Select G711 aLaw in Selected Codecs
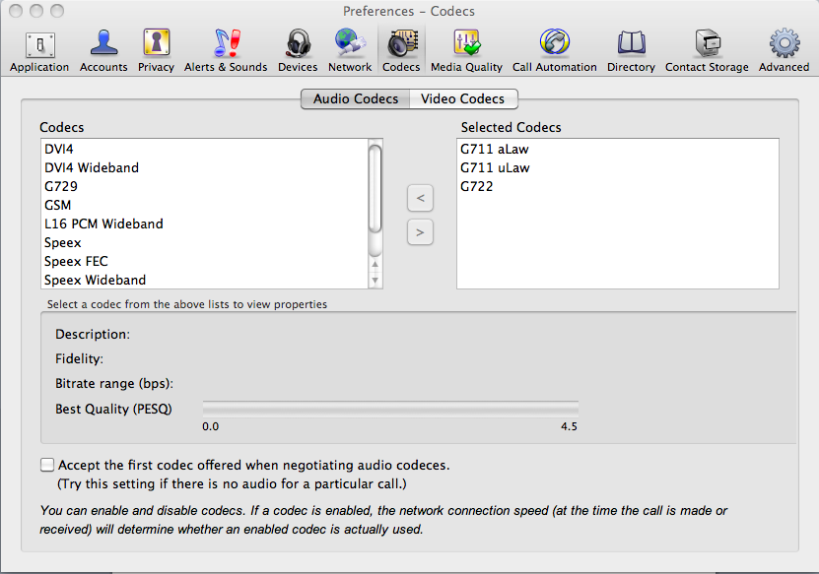This screenshot has height=574, width=819. 617,150
